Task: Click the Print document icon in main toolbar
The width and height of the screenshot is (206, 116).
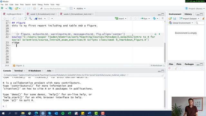Action: coord(34,8)
